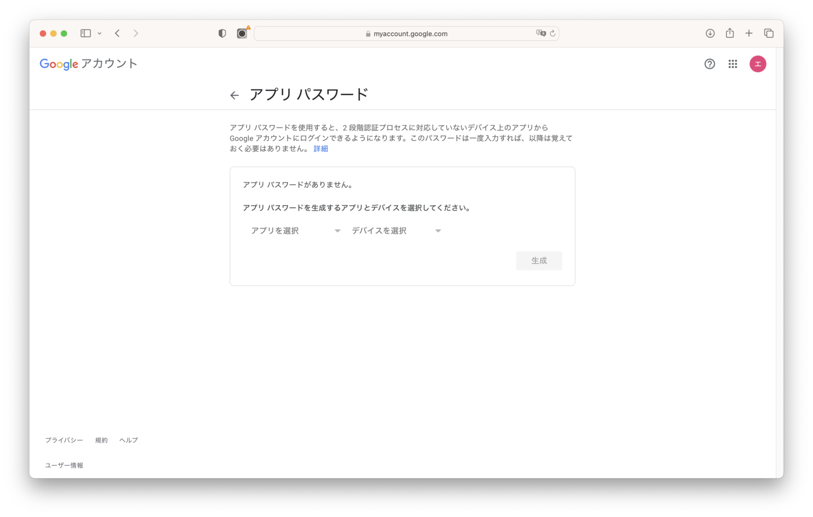Show Safari tab overview icon

769,33
